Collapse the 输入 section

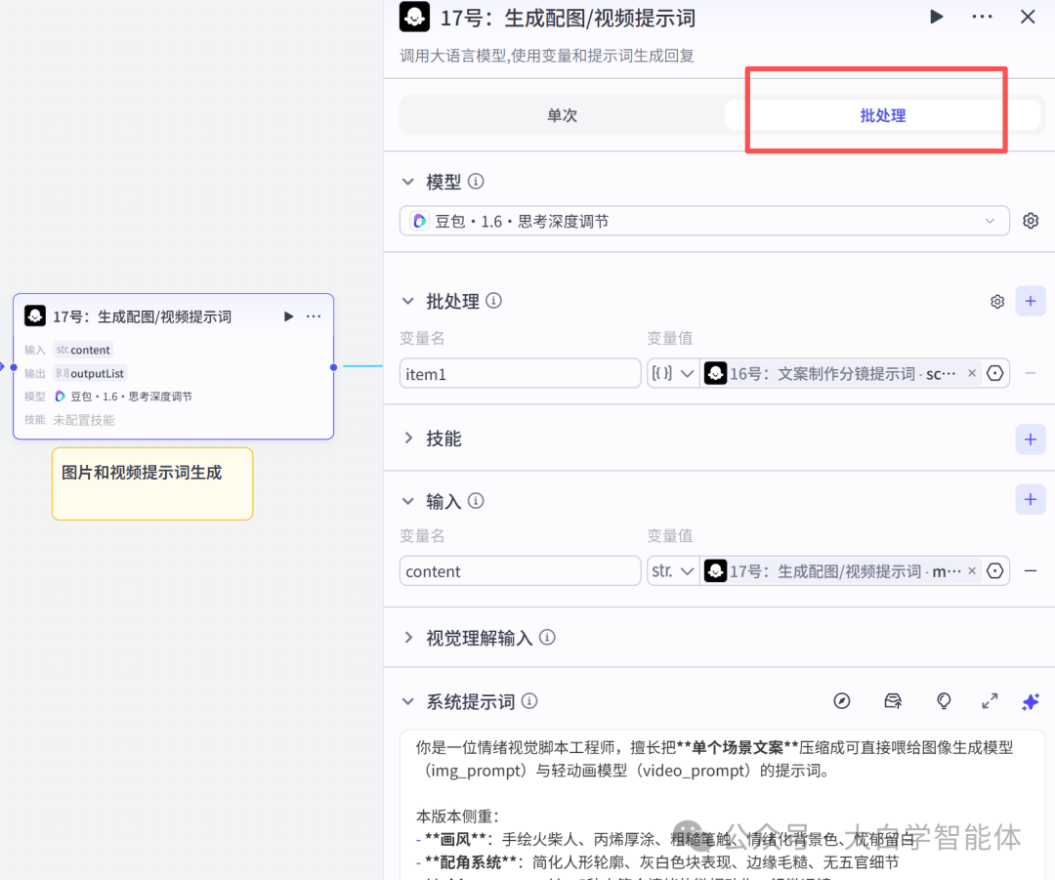(407, 501)
